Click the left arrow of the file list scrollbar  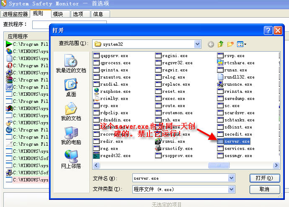[96, 165]
